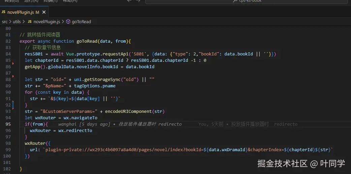Click 'data[key]' on line 91
The width and height of the screenshot is (351, 174).
pyautogui.click(x=88, y=99)
